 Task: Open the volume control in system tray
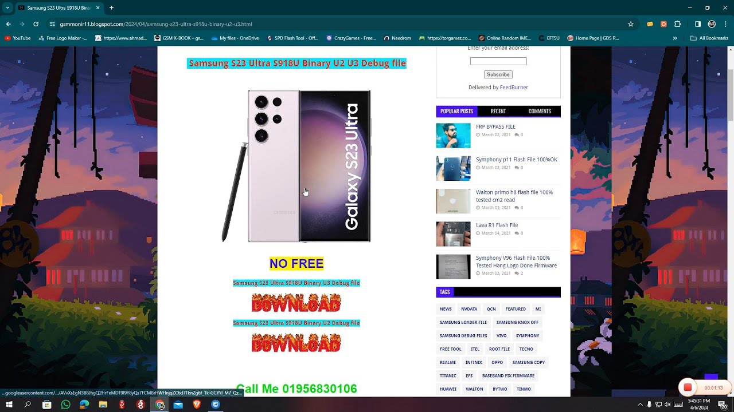point(667,405)
